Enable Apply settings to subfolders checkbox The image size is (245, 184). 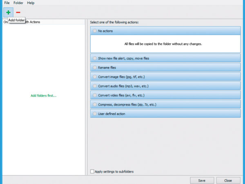click(x=92, y=172)
